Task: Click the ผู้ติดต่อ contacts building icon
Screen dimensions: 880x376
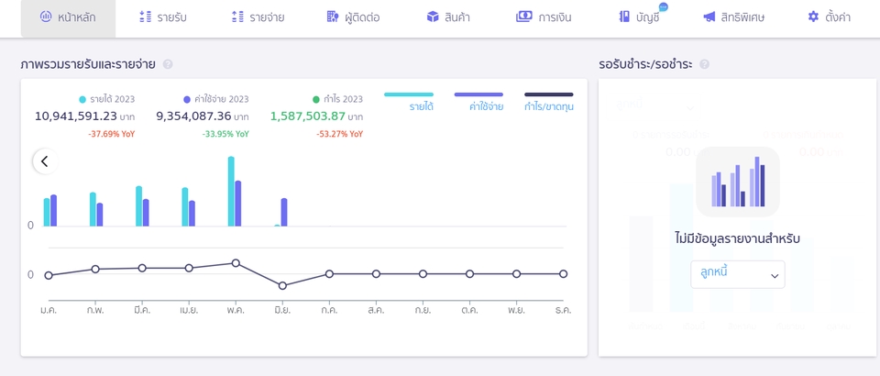Action: tap(333, 17)
